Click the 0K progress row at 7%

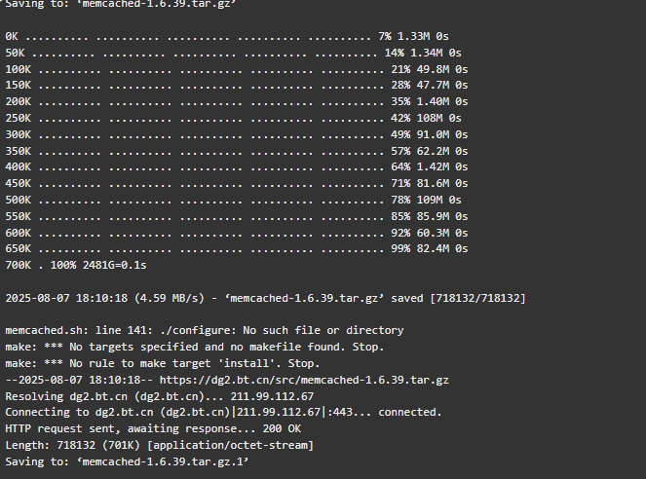click(227, 36)
